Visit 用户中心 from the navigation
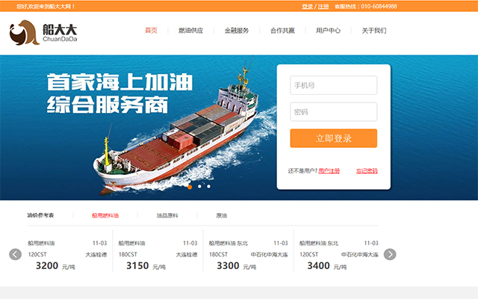This screenshot has width=478, height=299. [328, 30]
